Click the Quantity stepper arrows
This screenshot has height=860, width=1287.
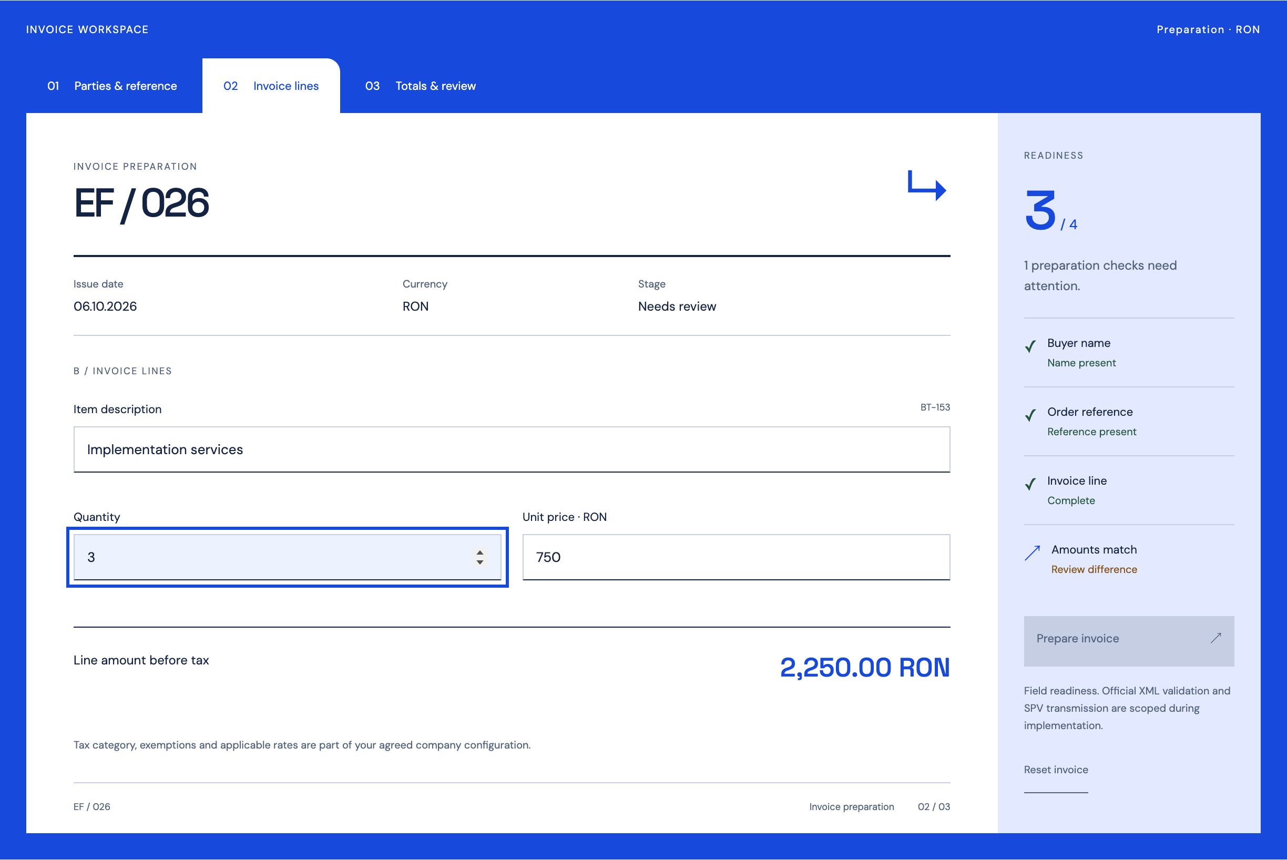coord(480,557)
